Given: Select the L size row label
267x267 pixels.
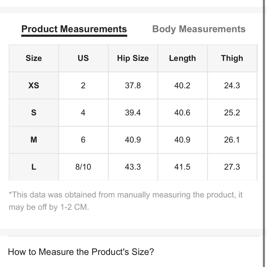Looking at the screenshot, I should pyautogui.click(x=34, y=167).
